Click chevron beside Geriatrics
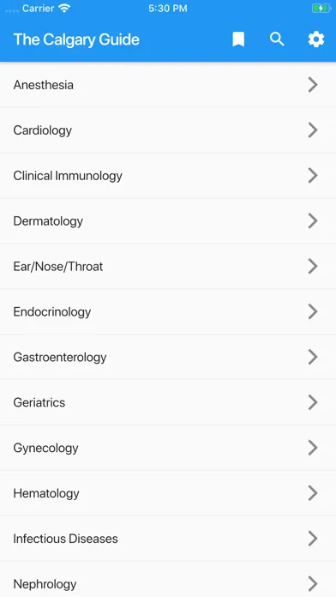The image size is (336, 597). (x=312, y=402)
